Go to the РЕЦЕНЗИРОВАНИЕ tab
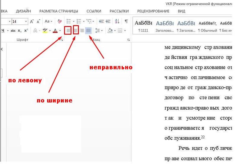The image size is (242, 164). pyautogui.click(x=153, y=11)
